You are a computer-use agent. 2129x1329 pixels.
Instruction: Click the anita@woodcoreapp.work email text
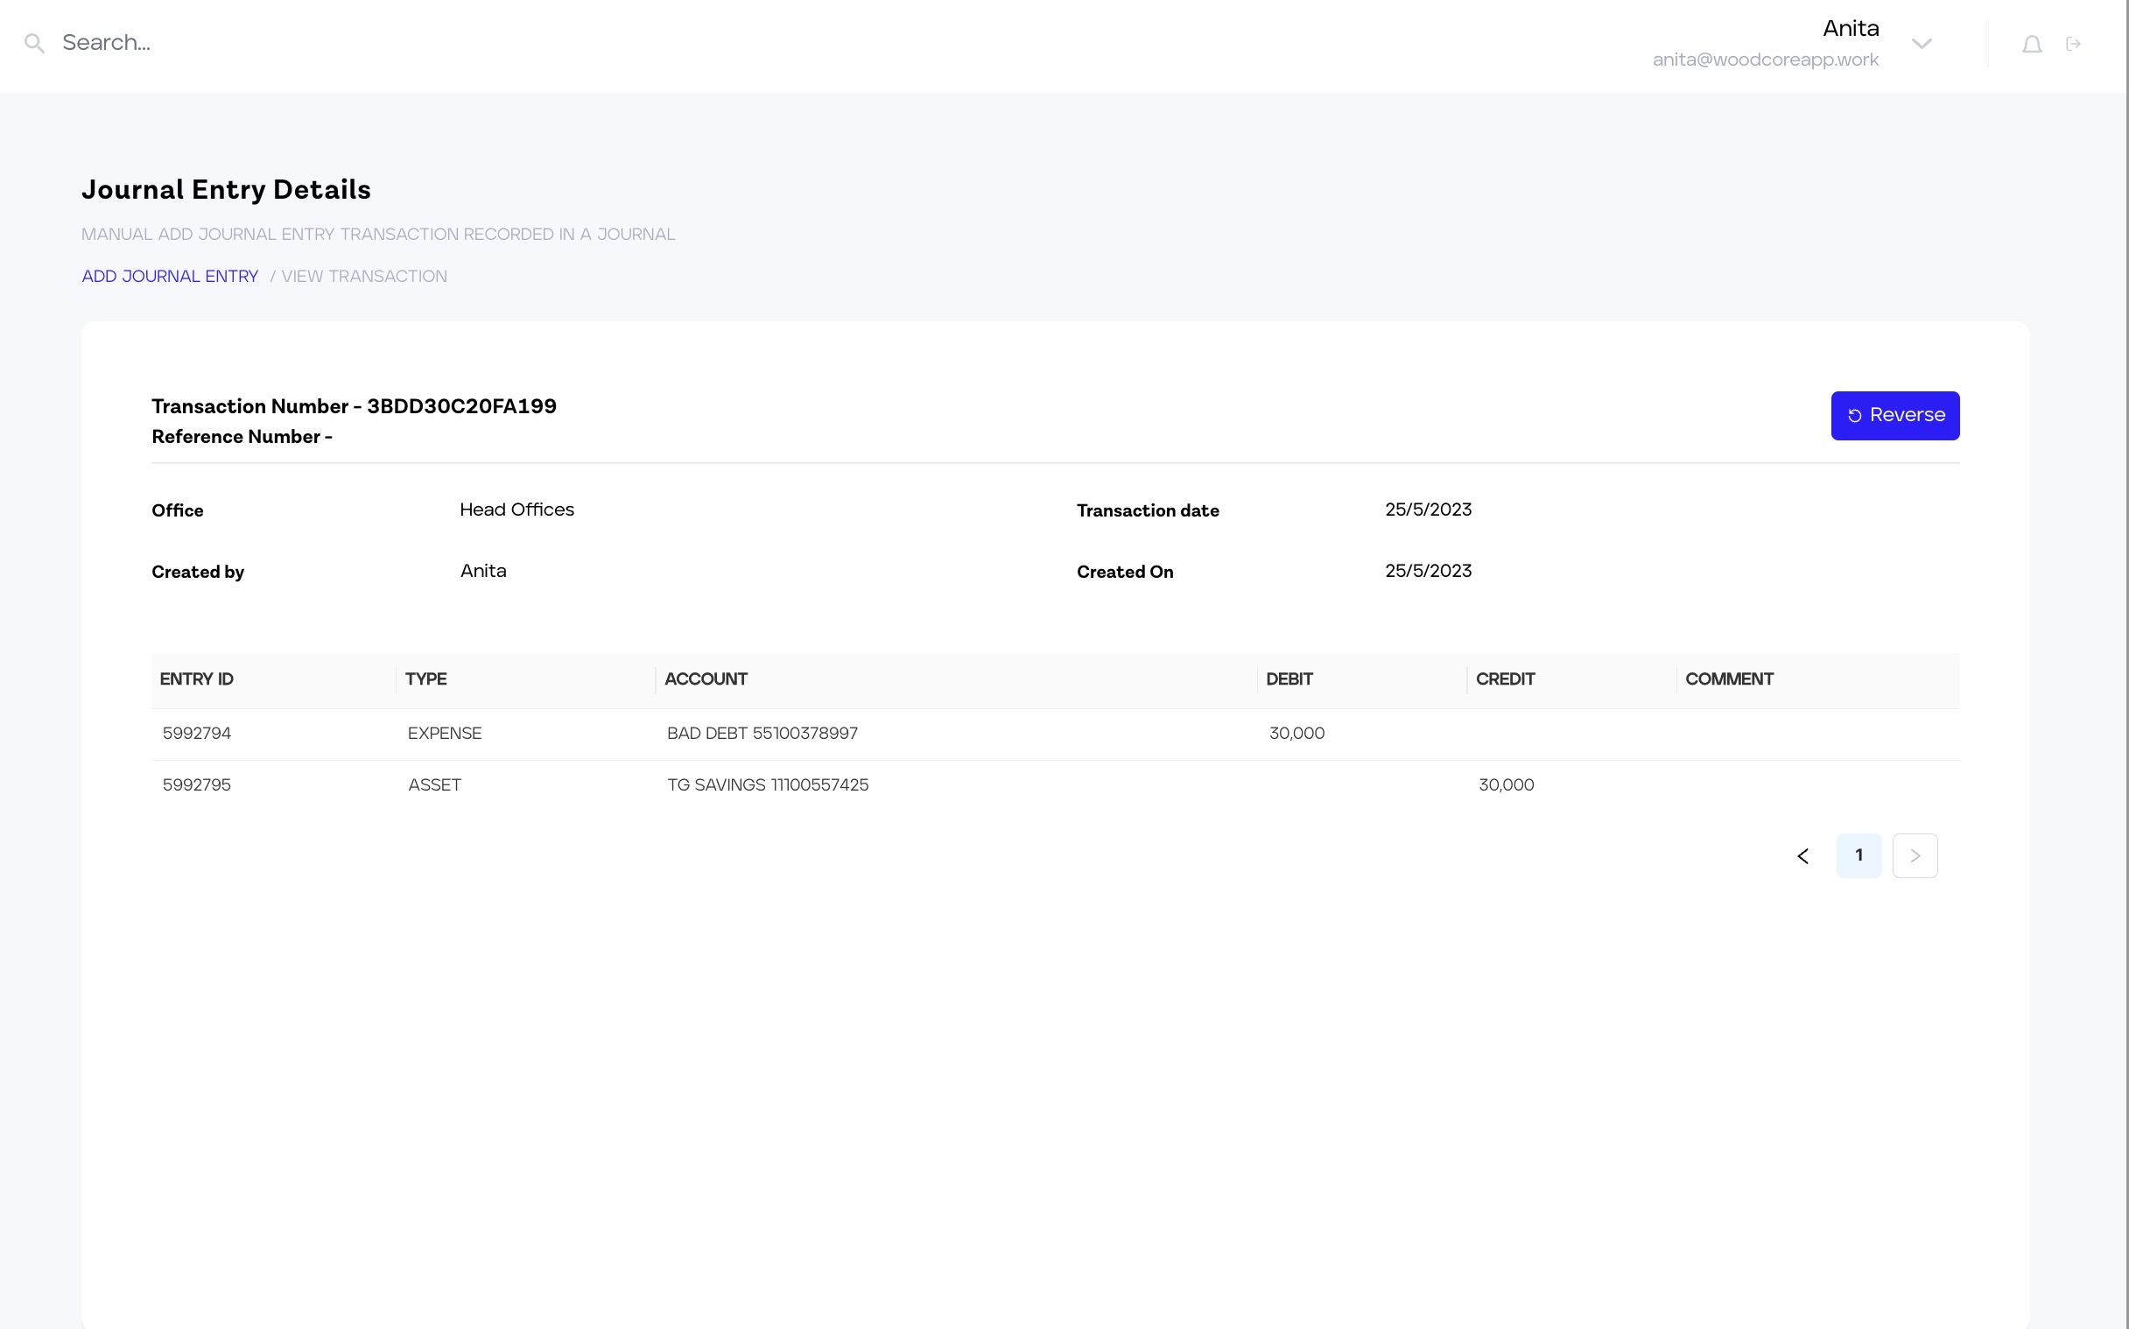(1765, 60)
